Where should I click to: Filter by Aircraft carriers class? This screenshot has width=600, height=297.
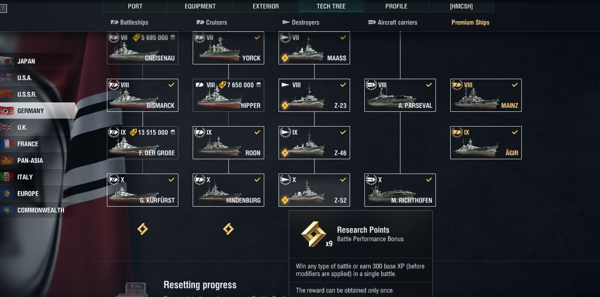[393, 22]
